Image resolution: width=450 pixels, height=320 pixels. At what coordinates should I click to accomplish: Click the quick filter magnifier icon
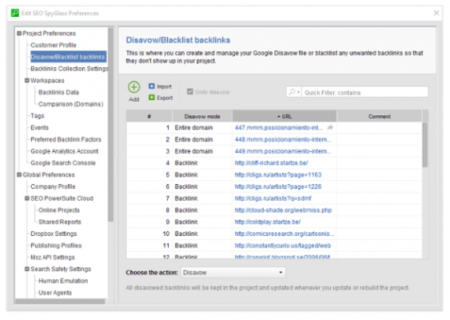click(292, 92)
